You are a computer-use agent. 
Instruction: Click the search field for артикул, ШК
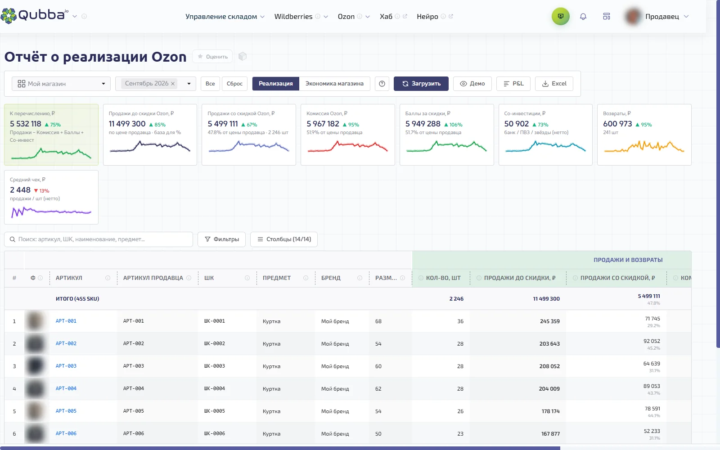(99, 239)
